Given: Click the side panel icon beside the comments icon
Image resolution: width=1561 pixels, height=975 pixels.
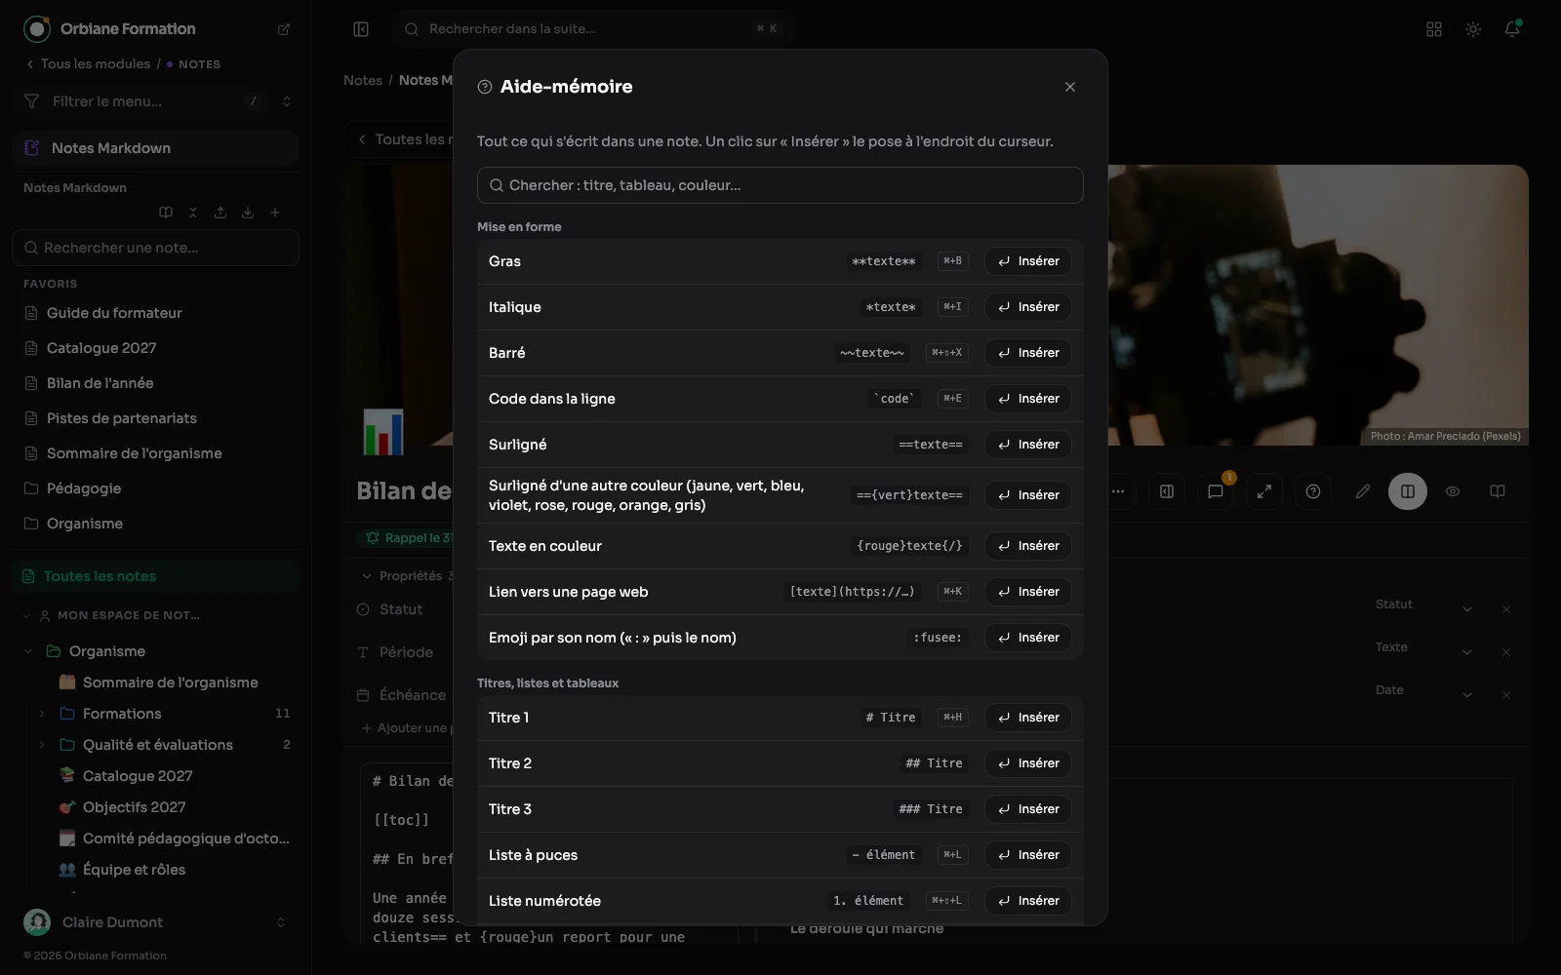Looking at the screenshot, I should tap(1167, 491).
